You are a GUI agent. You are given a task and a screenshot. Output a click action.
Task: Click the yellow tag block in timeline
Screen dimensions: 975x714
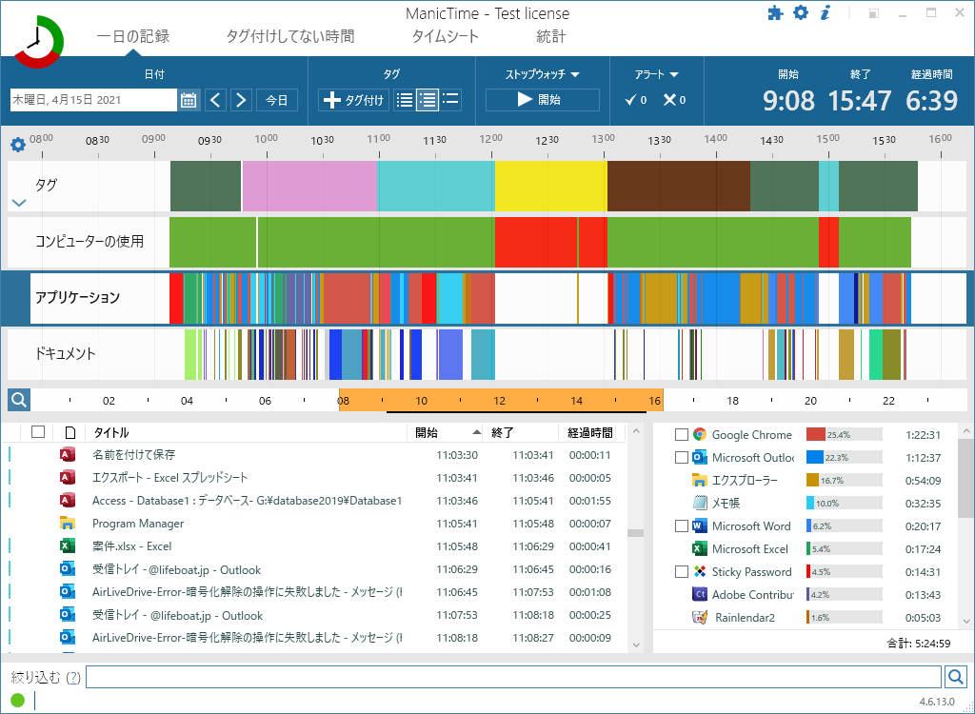coord(550,186)
